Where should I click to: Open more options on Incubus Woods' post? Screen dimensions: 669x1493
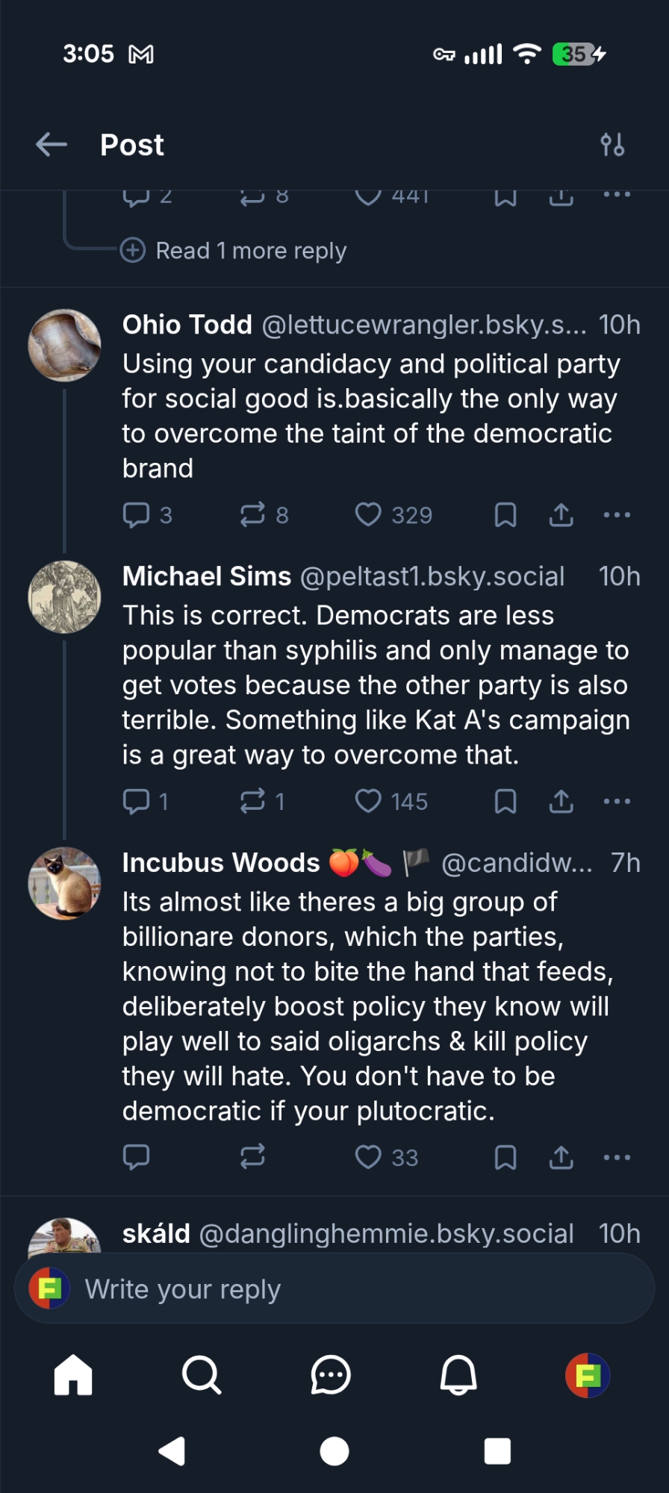pyautogui.click(x=617, y=1158)
